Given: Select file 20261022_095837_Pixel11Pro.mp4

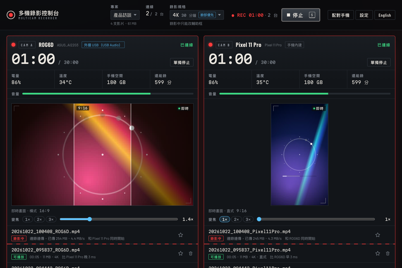Looking at the screenshot, I should [x=250, y=250].
